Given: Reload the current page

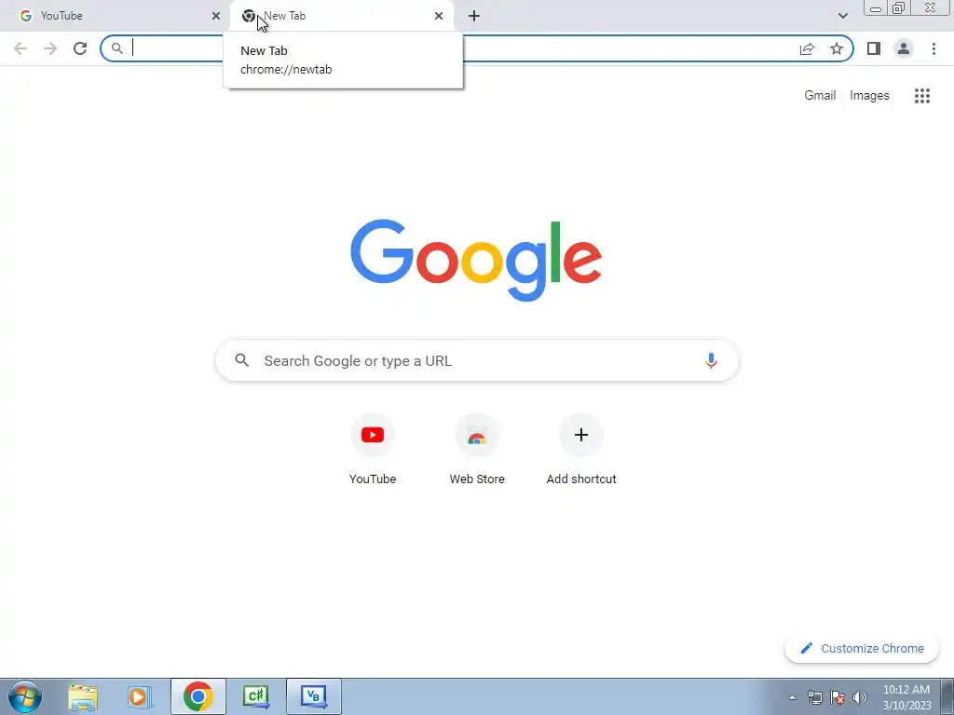Looking at the screenshot, I should coord(80,48).
